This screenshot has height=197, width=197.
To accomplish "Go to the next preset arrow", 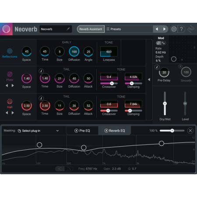I will [164, 29].
